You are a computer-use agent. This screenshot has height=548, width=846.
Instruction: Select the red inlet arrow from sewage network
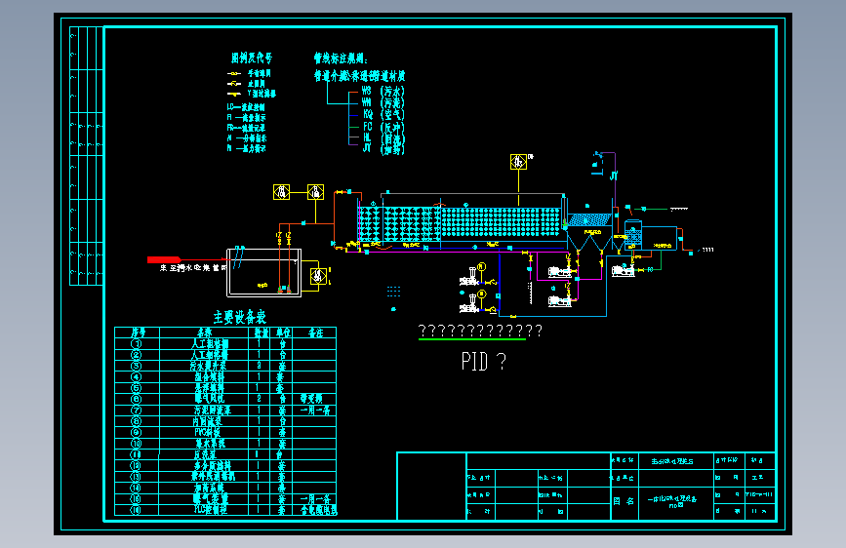(165, 260)
